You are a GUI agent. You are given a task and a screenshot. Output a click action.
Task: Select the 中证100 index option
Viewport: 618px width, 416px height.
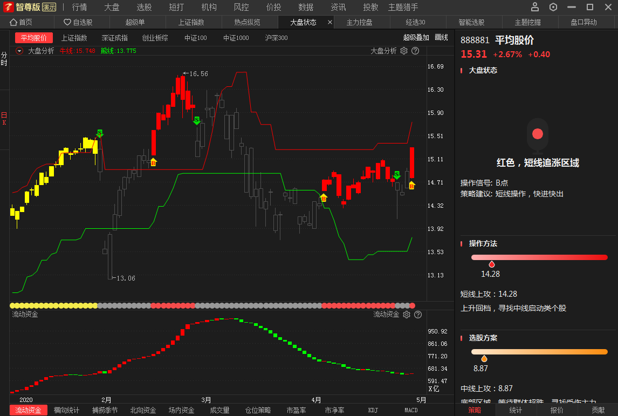[196, 38]
